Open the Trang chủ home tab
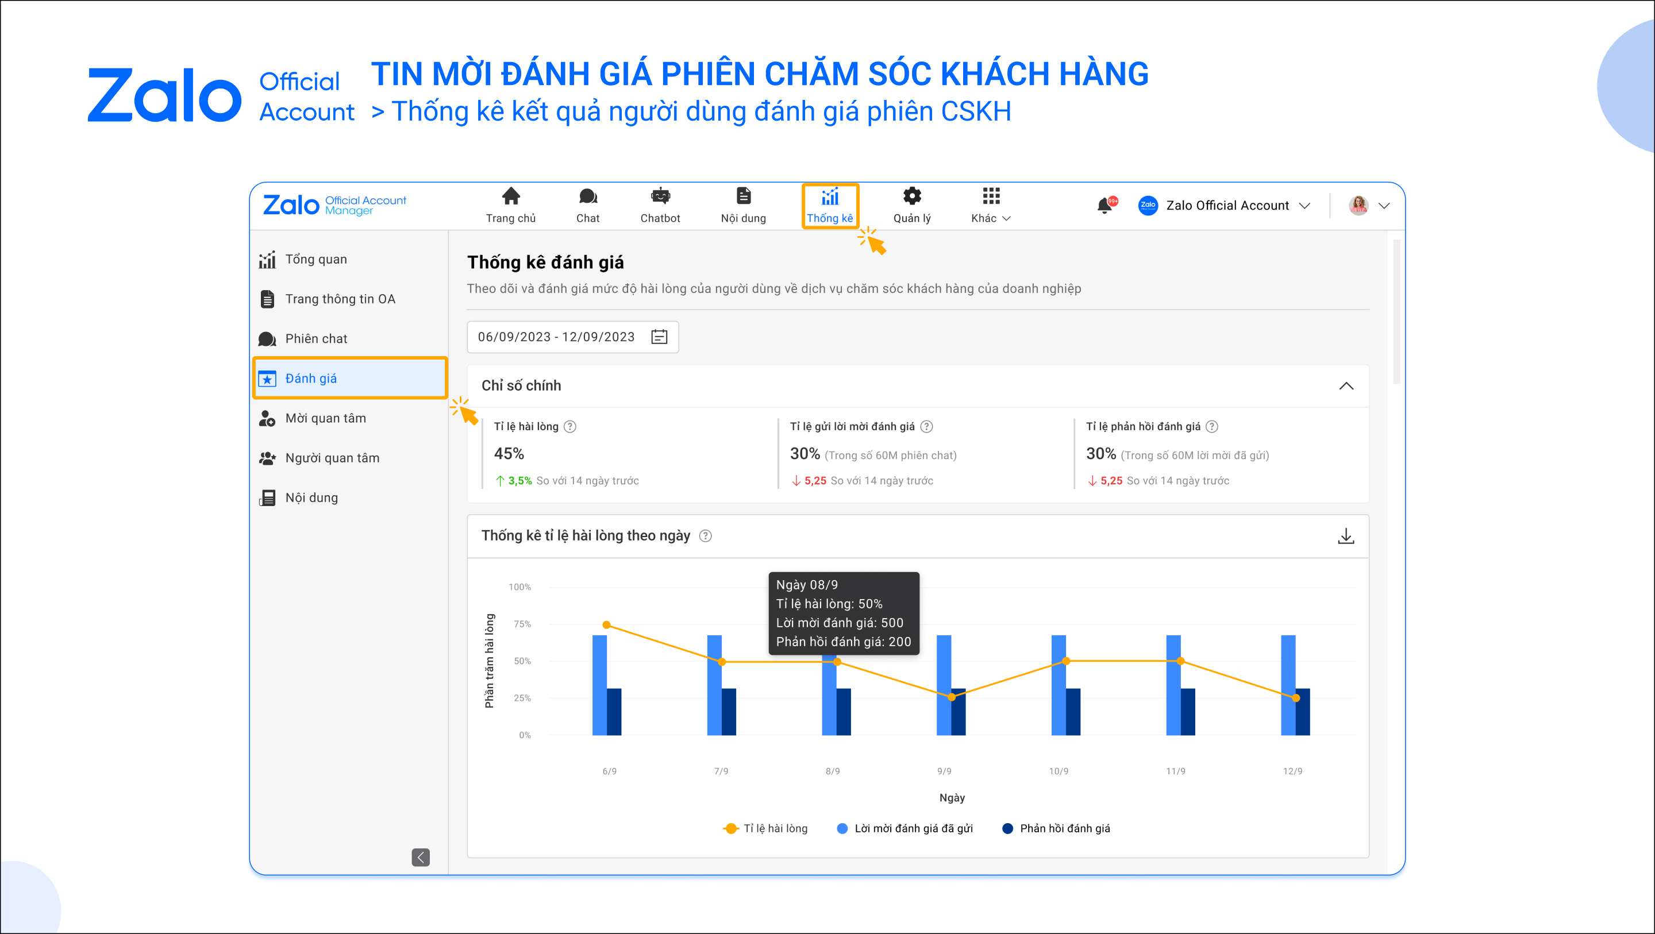This screenshot has height=934, width=1655. [x=511, y=206]
